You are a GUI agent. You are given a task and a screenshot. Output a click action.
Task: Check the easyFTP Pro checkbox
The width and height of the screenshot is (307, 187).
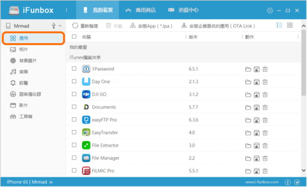pyautogui.click(x=74, y=119)
